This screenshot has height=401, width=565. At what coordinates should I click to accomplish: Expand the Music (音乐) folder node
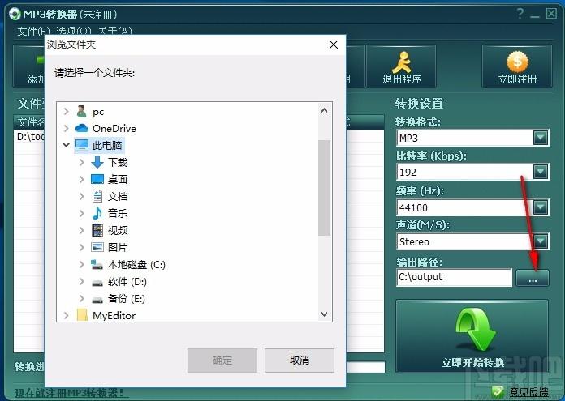(x=81, y=213)
